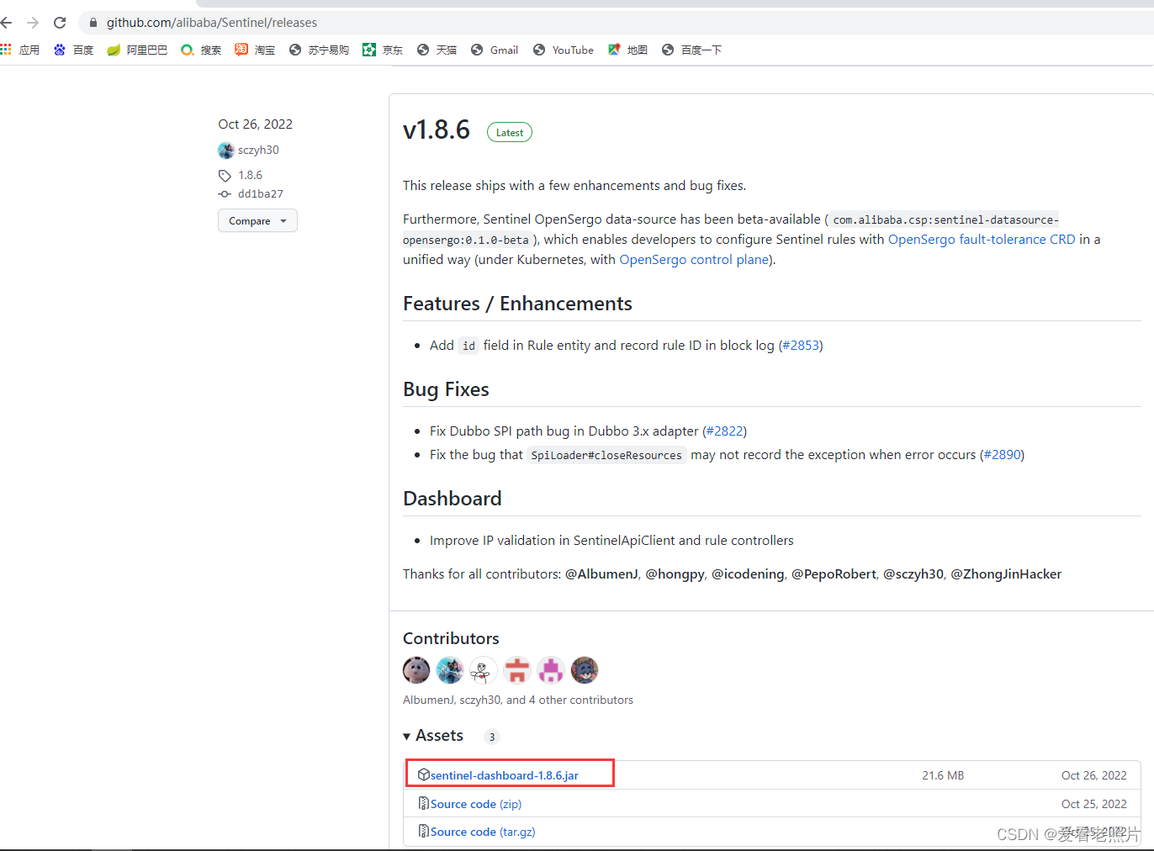The image size is (1154, 851).
Task: Click the sczyh30 avatar next to release date
Action: coord(225,151)
